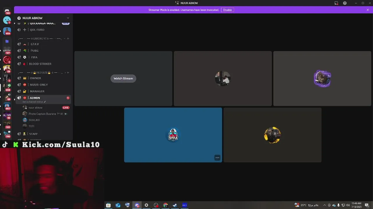
Task: Open server with the 198 badge
Action: click(x=7, y=134)
